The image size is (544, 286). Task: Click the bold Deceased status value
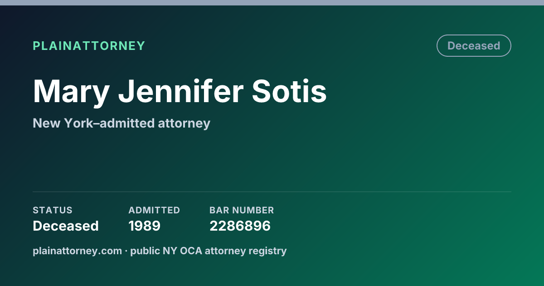pyautogui.click(x=66, y=226)
